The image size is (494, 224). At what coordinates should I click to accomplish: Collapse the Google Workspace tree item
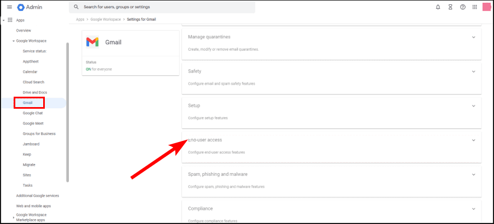[x=14, y=41]
